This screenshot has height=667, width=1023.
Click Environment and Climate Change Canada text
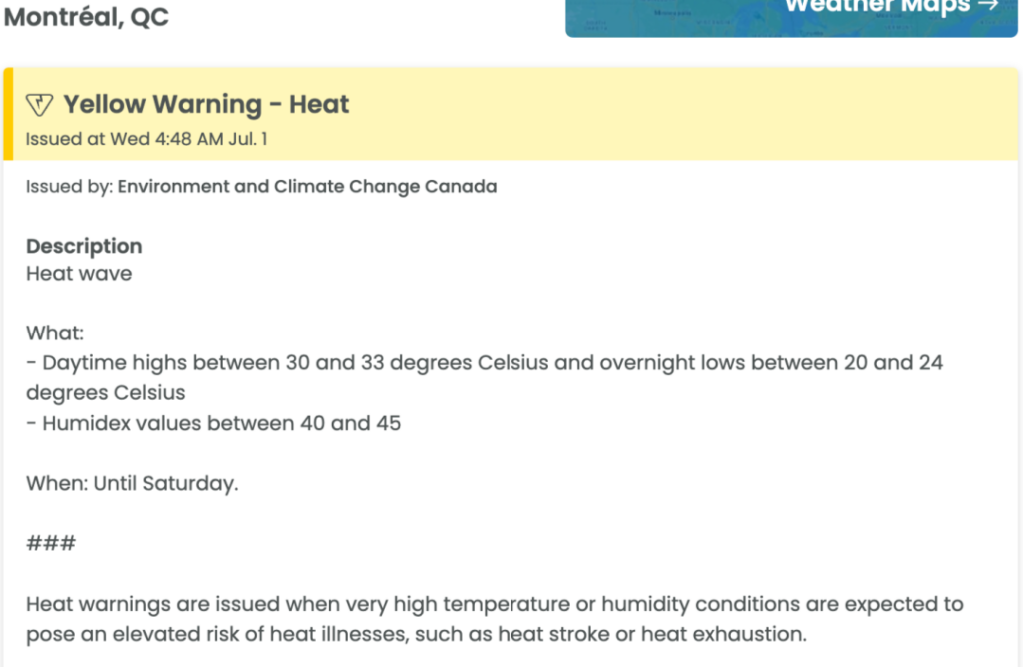coord(308,187)
